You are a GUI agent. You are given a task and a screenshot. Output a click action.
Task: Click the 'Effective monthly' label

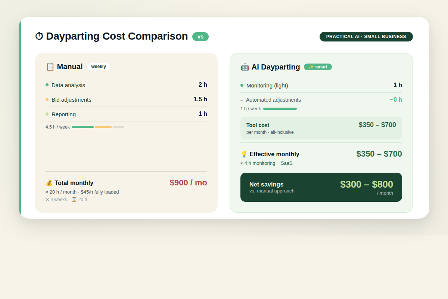pos(274,154)
